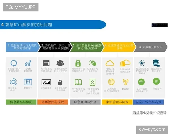Click the group of people icon above 业务流数据分析
Screen dimensions: 171x137
60,63
